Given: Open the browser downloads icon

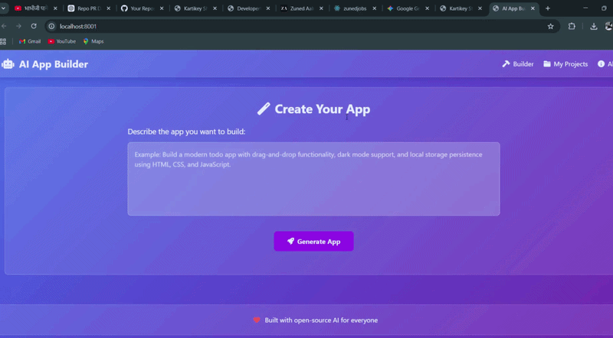Looking at the screenshot, I should point(593,26).
